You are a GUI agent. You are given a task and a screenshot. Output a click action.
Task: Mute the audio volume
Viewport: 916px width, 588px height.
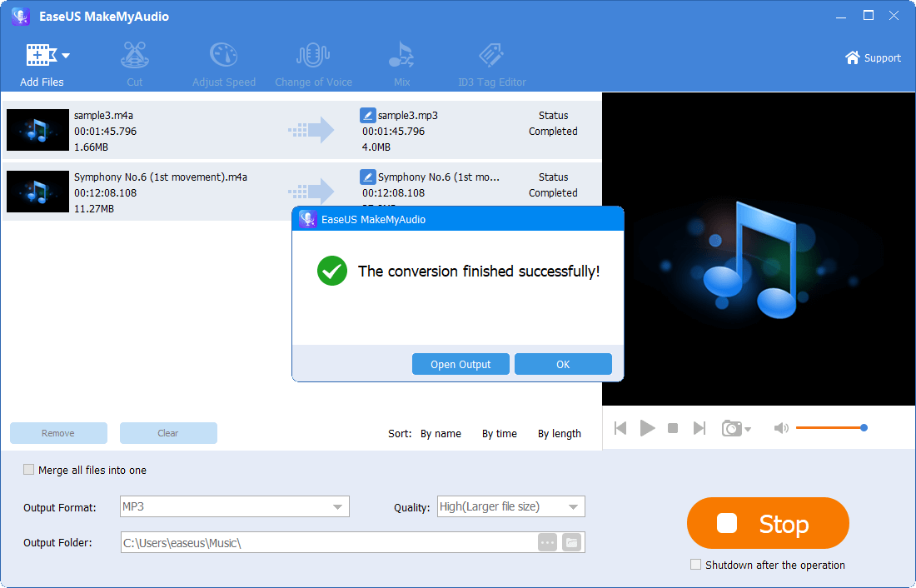[781, 427]
